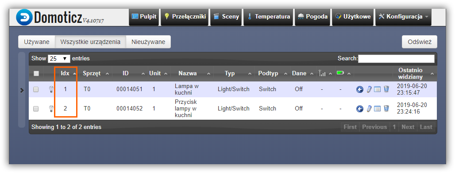The height and width of the screenshot is (173, 455).
Task: Expand the left side panel arrow
Action: point(22,90)
